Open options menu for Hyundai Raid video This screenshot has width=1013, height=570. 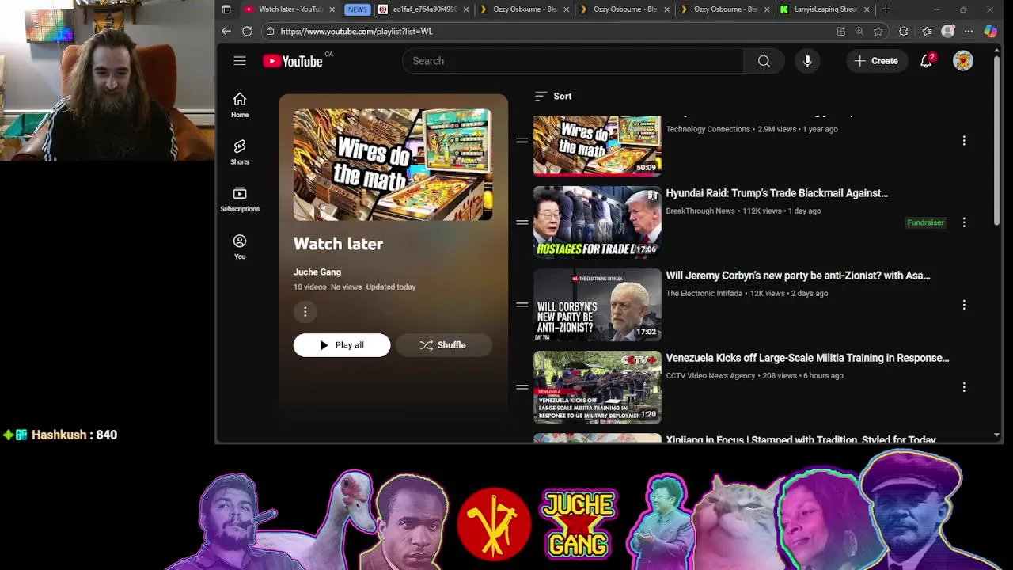tap(964, 222)
